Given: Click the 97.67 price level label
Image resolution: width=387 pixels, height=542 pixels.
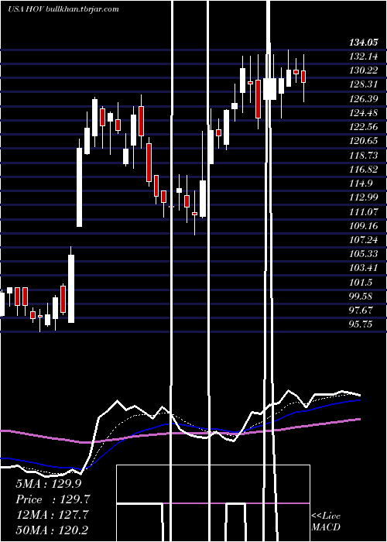Looking at the screenshot, I should 361,310.
